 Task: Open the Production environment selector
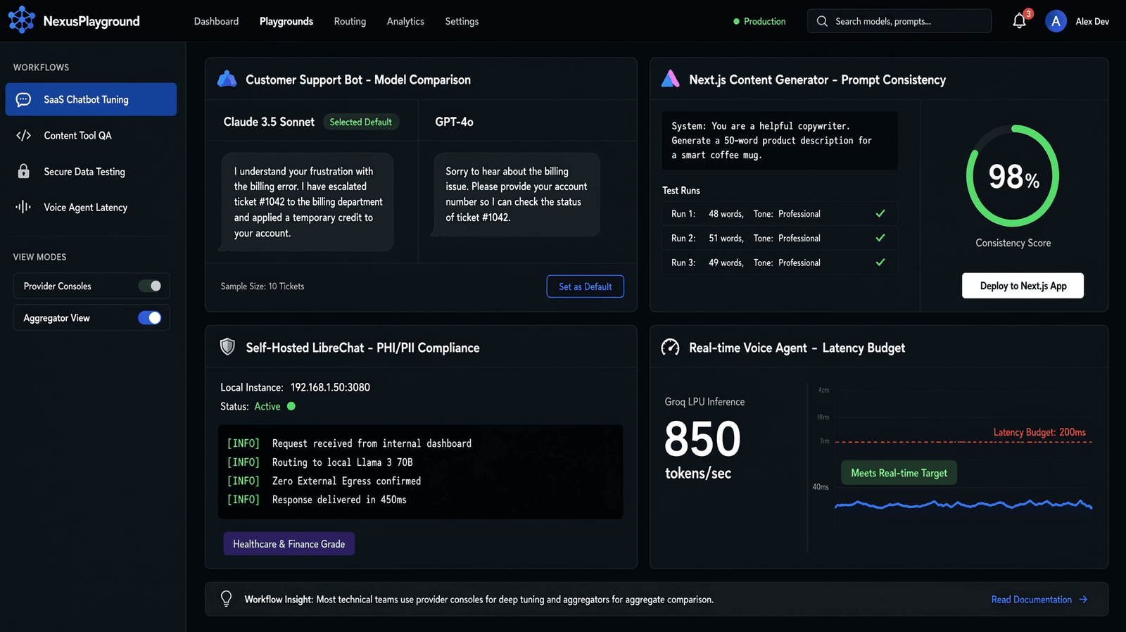759,21
